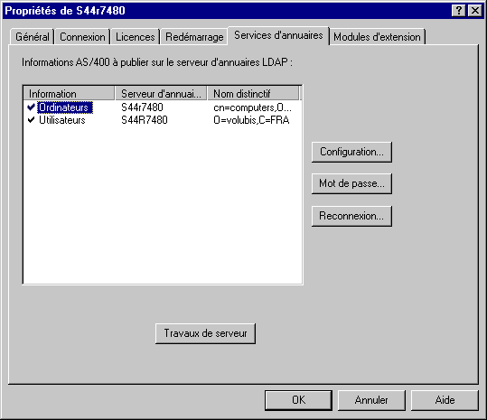Toggle the Utilisateurs checkmark
This screenshot has width=487, height=420.
click(x=31, y=120)
